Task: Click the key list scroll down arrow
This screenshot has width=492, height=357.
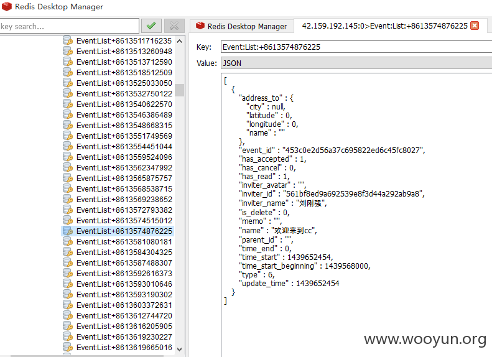Action: (180, 349)
